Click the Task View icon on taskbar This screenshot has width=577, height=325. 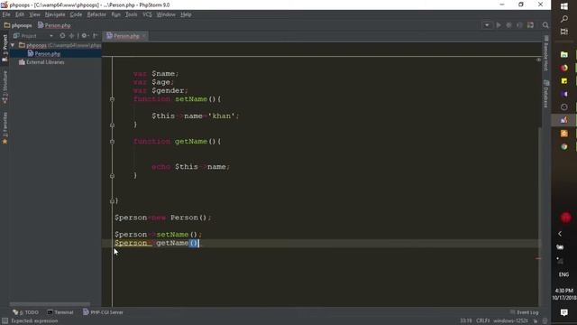(x=564, y=32)
